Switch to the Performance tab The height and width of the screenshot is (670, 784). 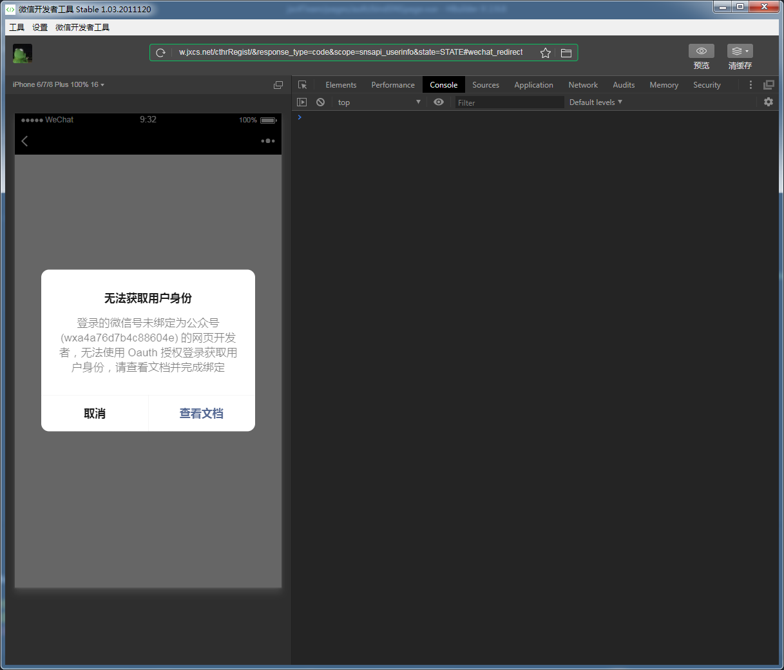coord(393,85)
